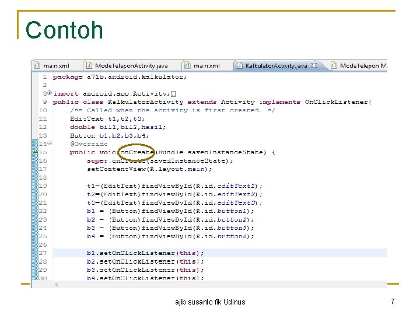Image resolution: width=420 pixels, height=315 pixels.
Task: Click the t2 findViewById editText2 line
Action: pyautogui.click(x=174, y=194)
